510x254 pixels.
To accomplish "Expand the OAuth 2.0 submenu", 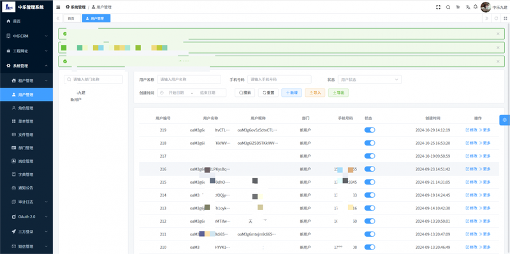I will [x=26, y=216].
